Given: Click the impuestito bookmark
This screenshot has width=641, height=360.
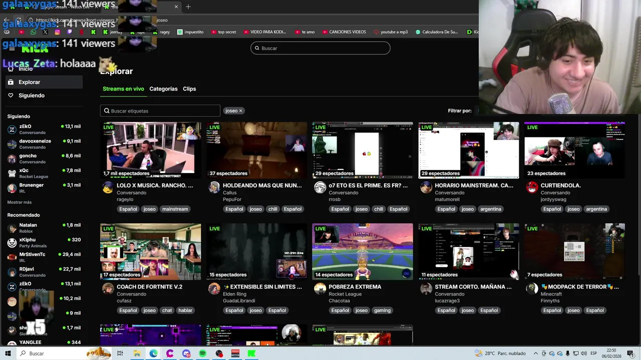Looking at the screenshot, I should [x=190, y=32].
